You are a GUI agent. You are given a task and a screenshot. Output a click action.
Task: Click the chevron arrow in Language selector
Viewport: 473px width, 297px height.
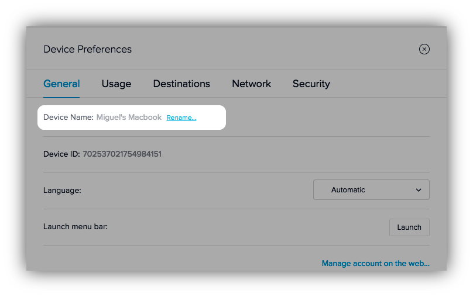pyautogui.click(x=419, y=190)
